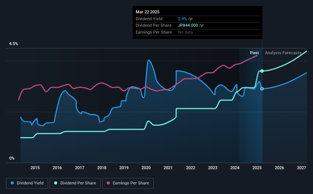Click the JP¥44.000 dividend per share value
Image resolution: width=313 pixels, height=194 pixels.
[x=188, y=26]
